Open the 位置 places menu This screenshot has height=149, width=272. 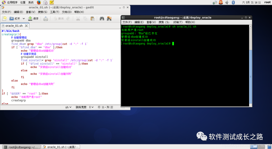[x=23, y=2]
